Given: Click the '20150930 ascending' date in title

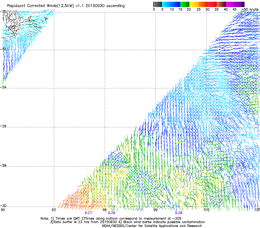Looking at the screenshot, I should pos(105,6).
